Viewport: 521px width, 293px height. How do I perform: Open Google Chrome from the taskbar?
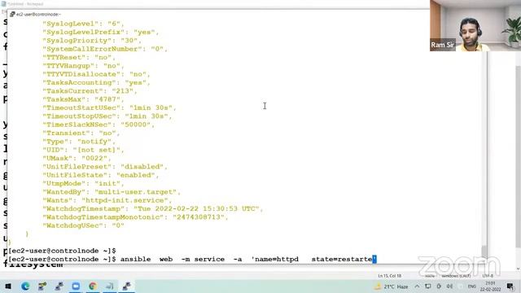93,286
